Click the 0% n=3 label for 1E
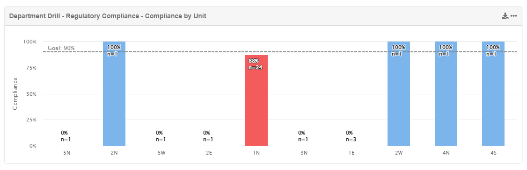Viewport: 527px width, 170px height. pyautogui.click(x=351, y=136)
